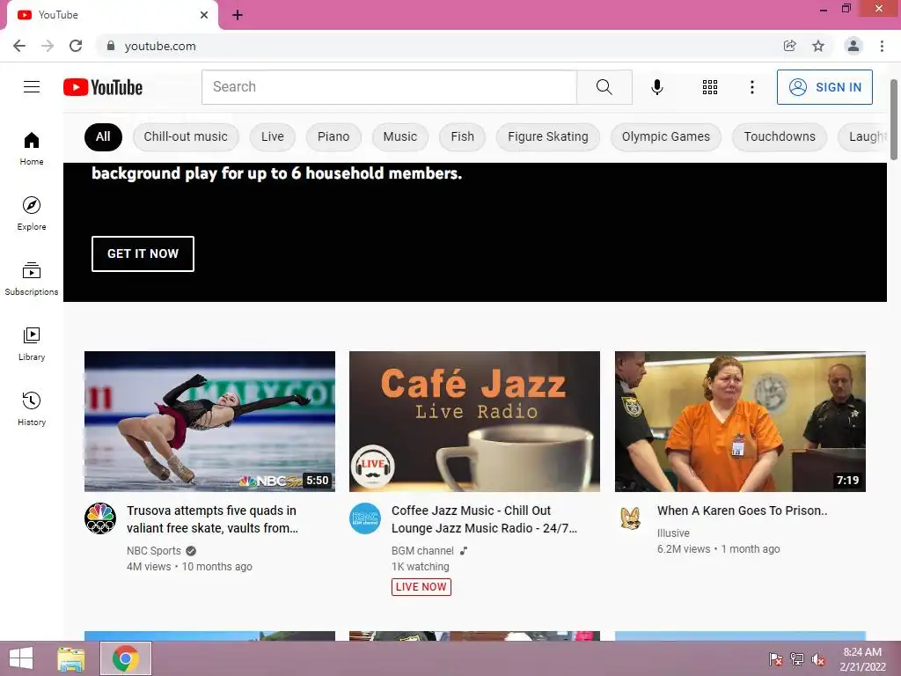Close the YouTube tab
The image size is (901, 676).
pyautogui.click(x=204, y=15)
